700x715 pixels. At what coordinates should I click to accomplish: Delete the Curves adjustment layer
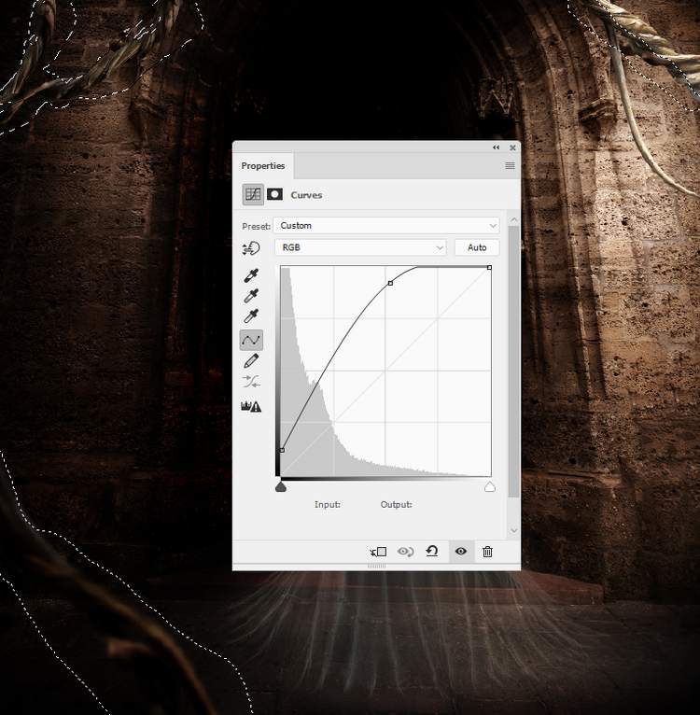(487, 552)
